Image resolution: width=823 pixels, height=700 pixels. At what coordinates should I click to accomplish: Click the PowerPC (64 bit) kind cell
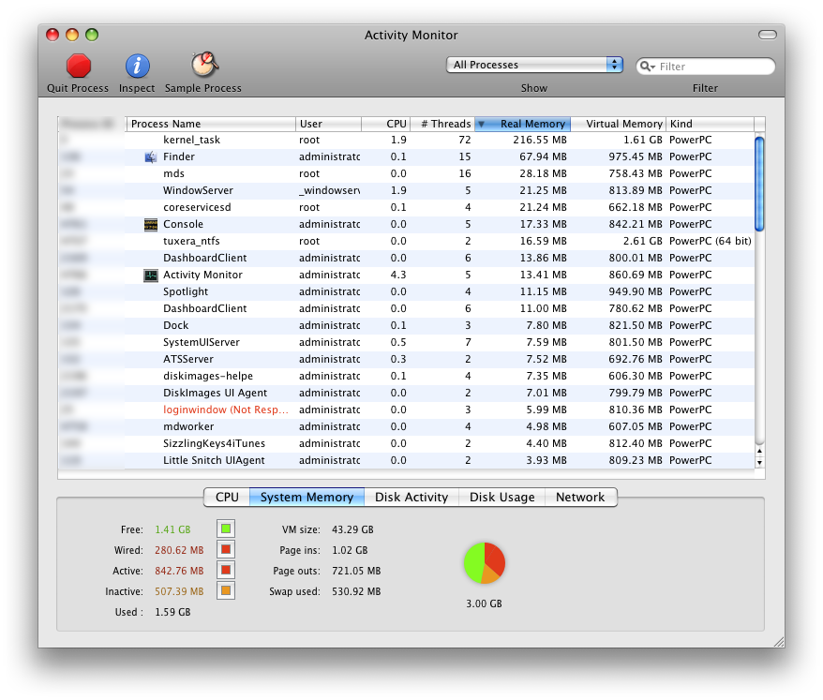pos(711,242)
